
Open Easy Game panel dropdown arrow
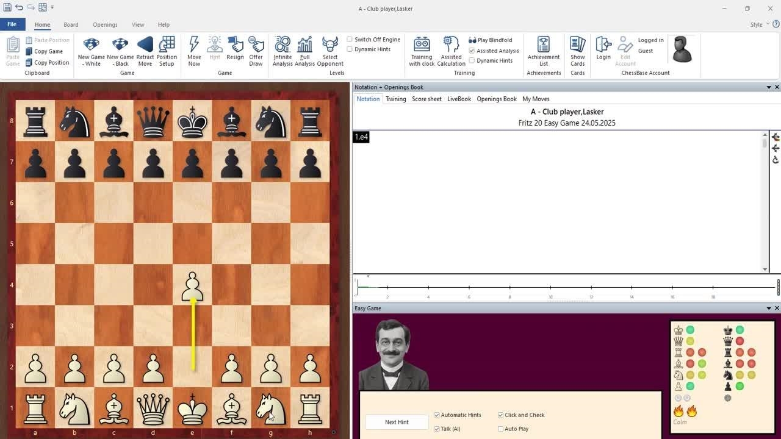point(768,309)
